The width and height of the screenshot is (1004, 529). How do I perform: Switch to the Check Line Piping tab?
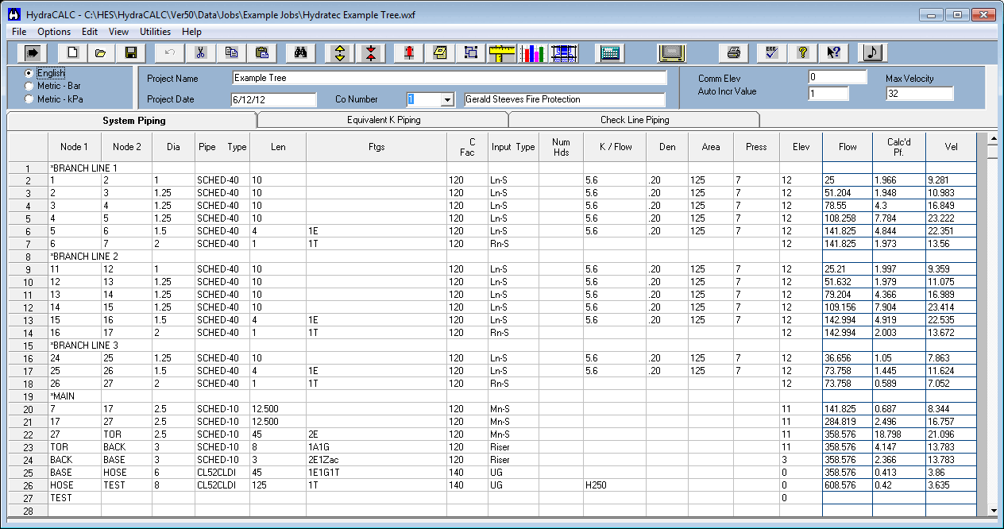click(x=634, y=120)
